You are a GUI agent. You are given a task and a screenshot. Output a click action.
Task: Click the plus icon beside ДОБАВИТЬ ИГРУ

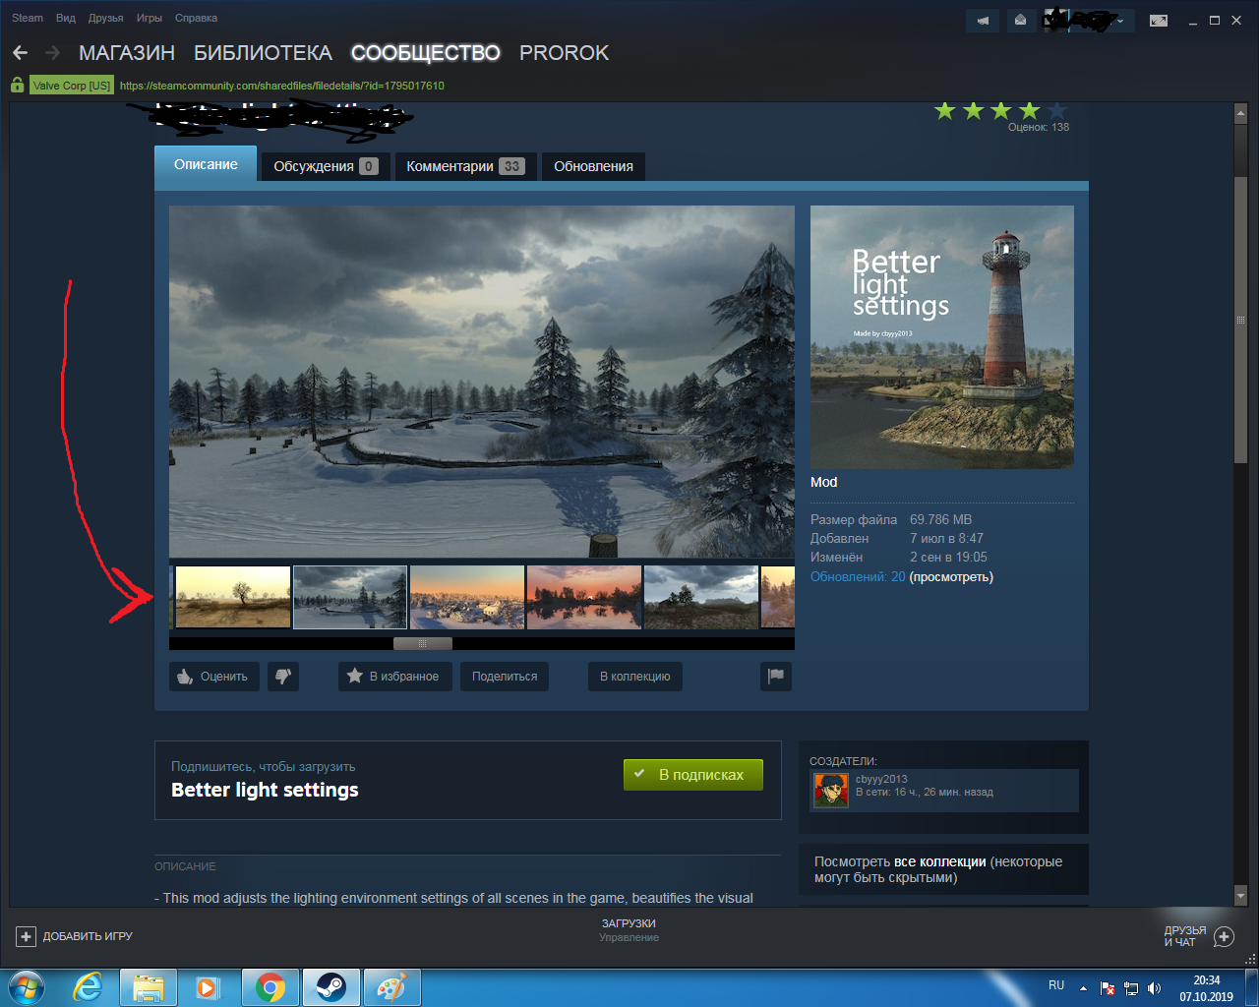(27, 936)
